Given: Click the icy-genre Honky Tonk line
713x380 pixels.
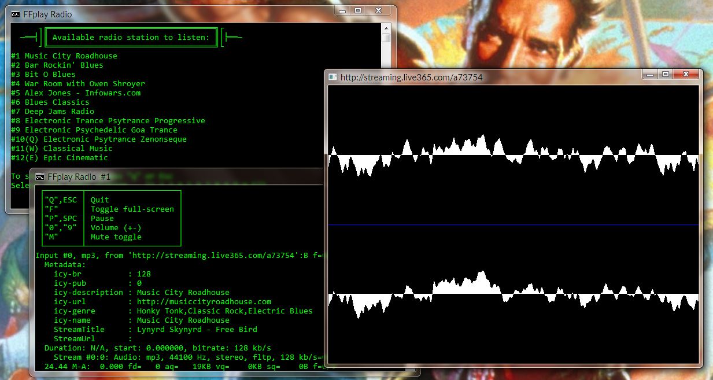Looking at the screenshot, I should [183, 311].
